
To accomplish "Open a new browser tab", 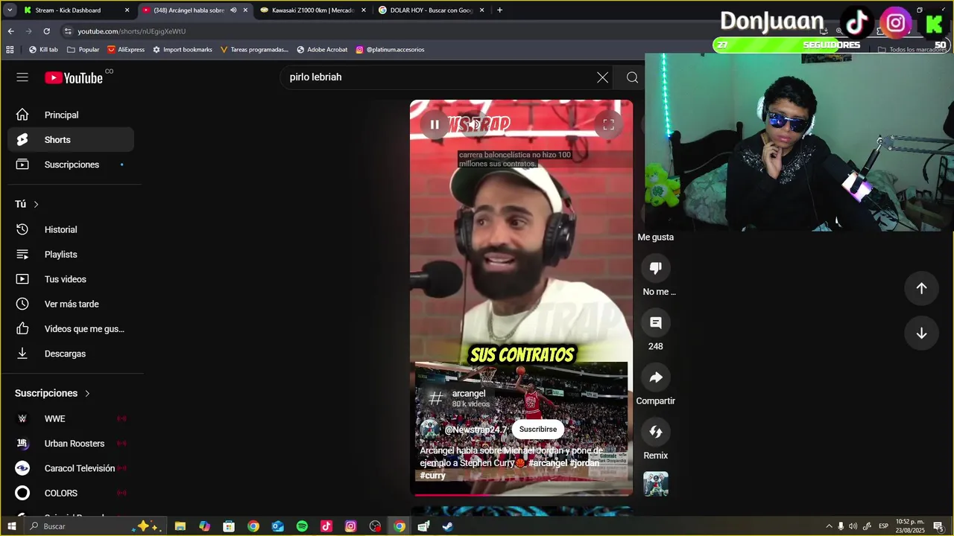I will point(499,10).
